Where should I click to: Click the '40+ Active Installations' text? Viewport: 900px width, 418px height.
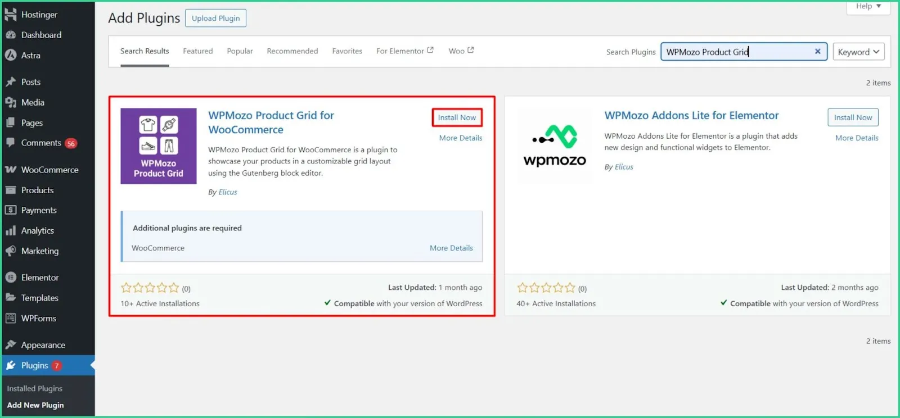[556, 303]
